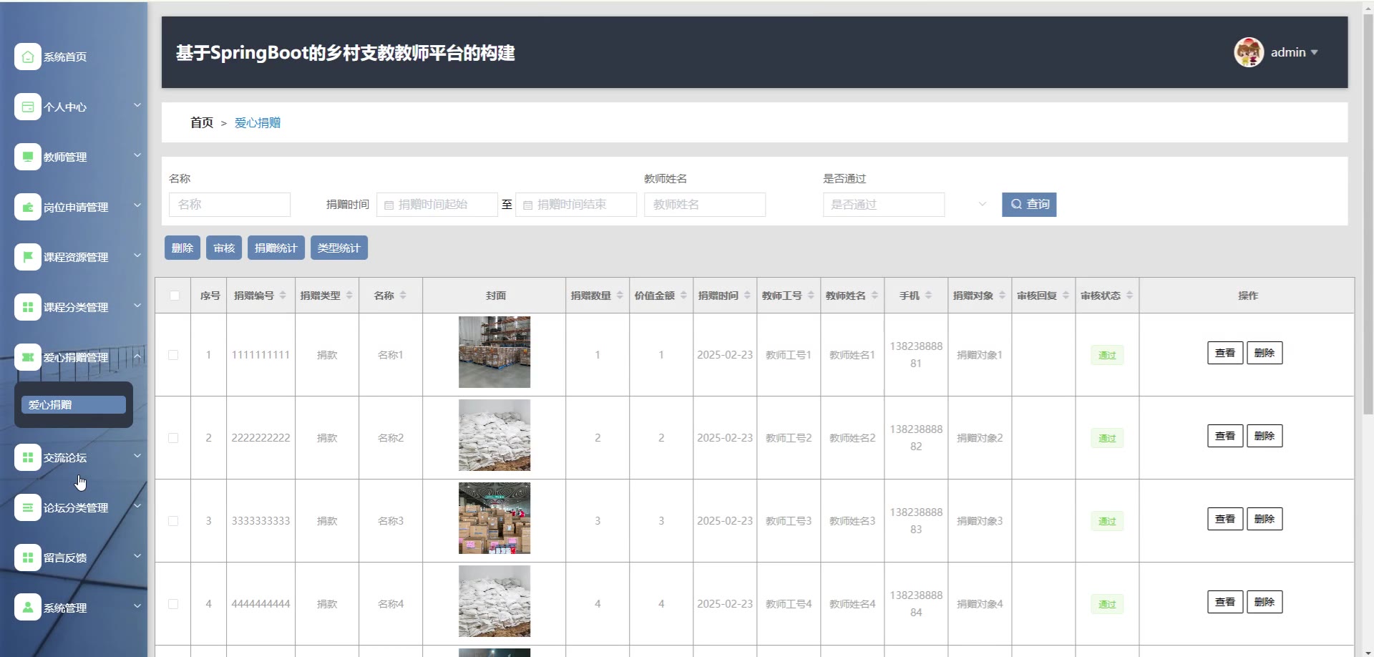Click the 捐赠统计 button
The image size is (1374, 657).
click(x=276, y=248)
